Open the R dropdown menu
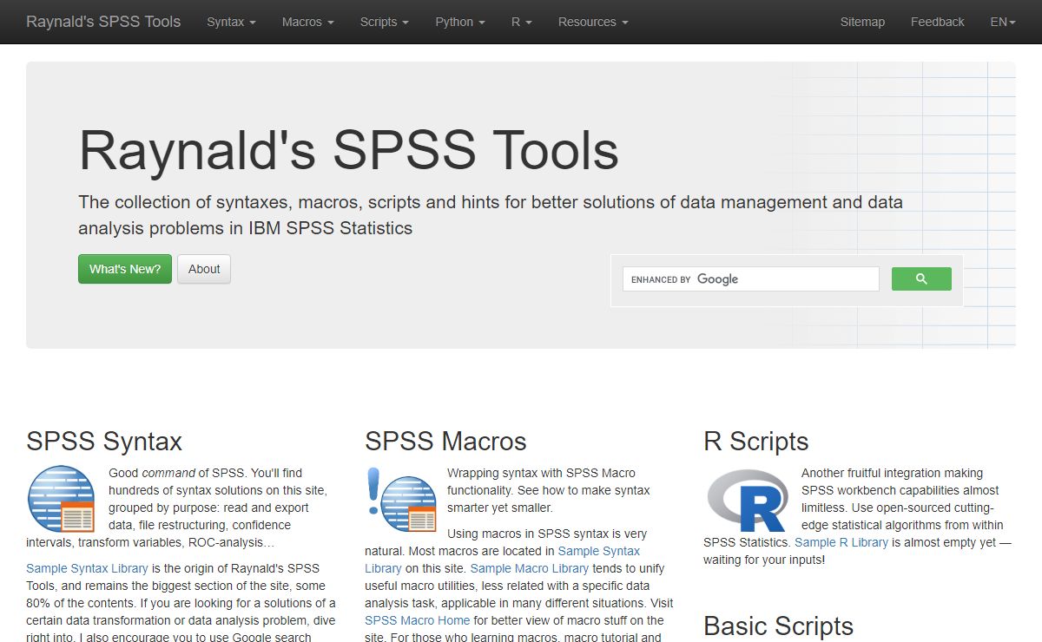Viewport: 1042px width, 642px height. tap(521, 22)
